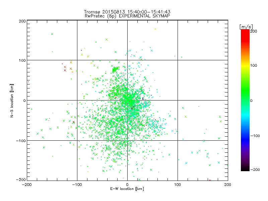Viewport: 268px width, 201px height.
Task: Click the E-W axis tick label "100"
Action: click(178, 185)
